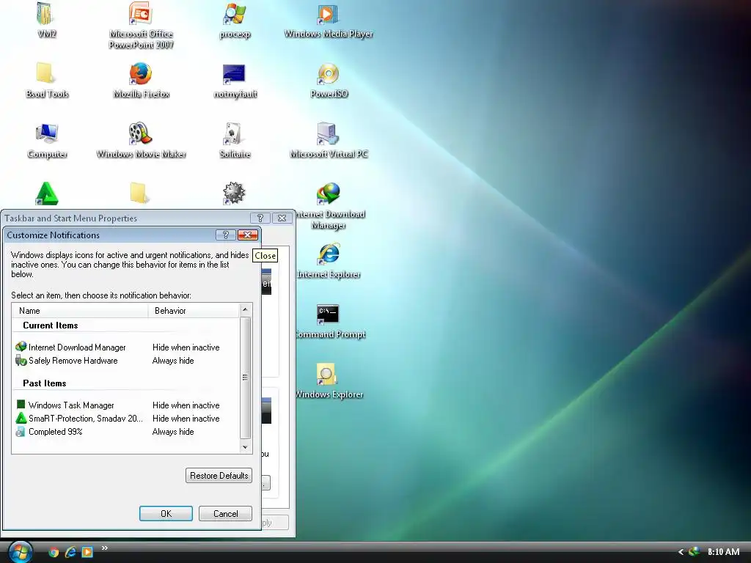Select Windows Task Manager list row
The image size is (751, 563).
[126, 405]
